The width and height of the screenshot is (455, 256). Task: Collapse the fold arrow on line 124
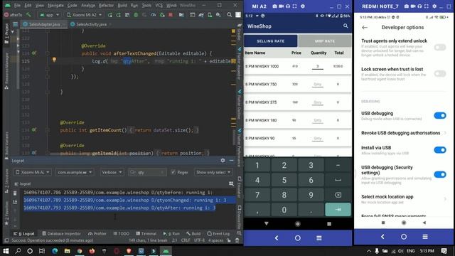tap(48, 53)
